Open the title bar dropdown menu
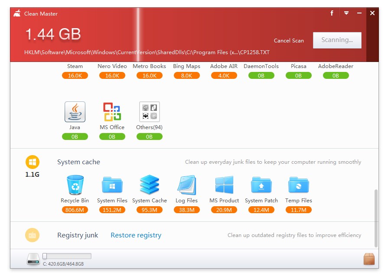 point(346,13)
